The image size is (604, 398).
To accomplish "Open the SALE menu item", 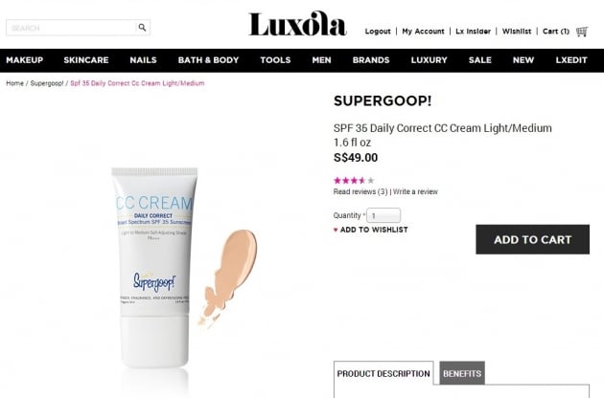I will tap(480, 60).
